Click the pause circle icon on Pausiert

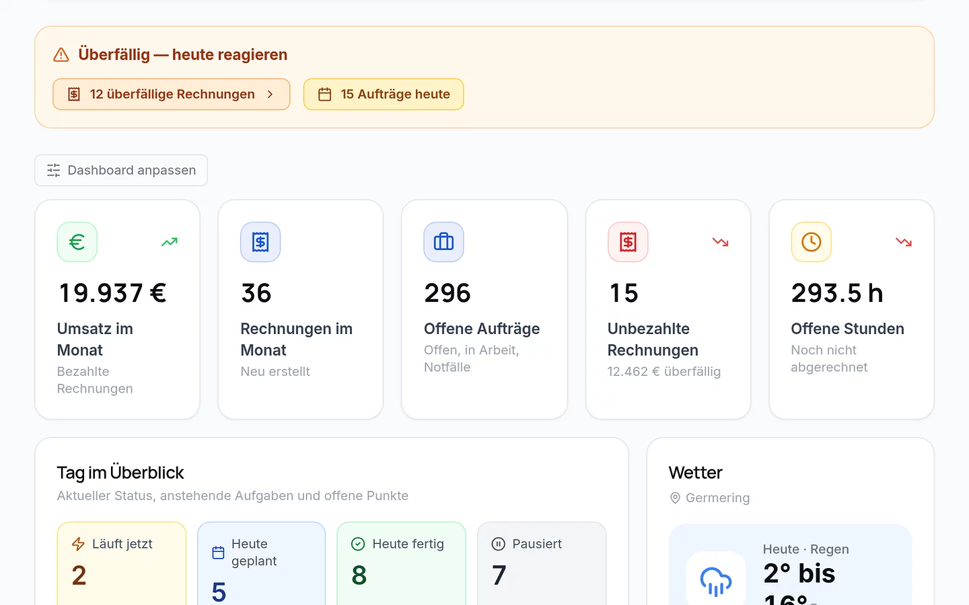(499, 544)
